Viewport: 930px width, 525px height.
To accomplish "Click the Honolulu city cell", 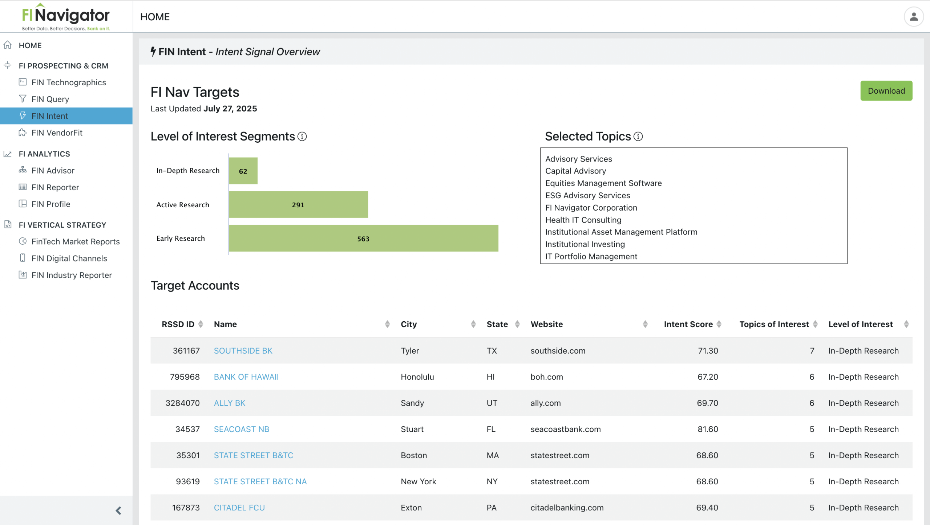I will [x=417, y=377].
